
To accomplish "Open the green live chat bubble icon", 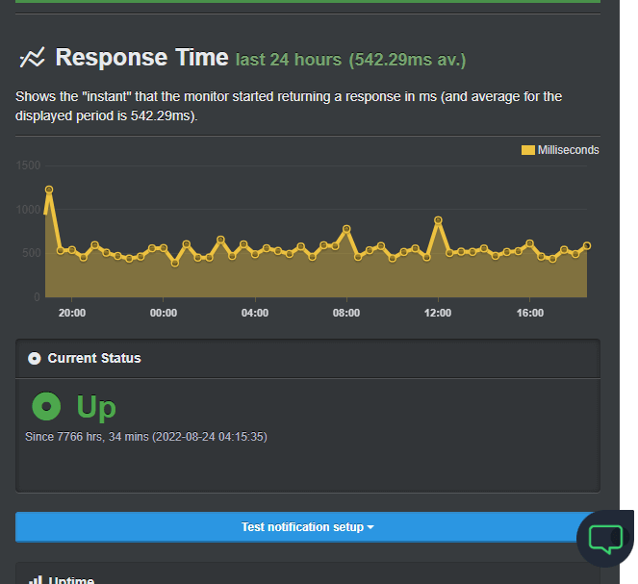I will (605, 539).
